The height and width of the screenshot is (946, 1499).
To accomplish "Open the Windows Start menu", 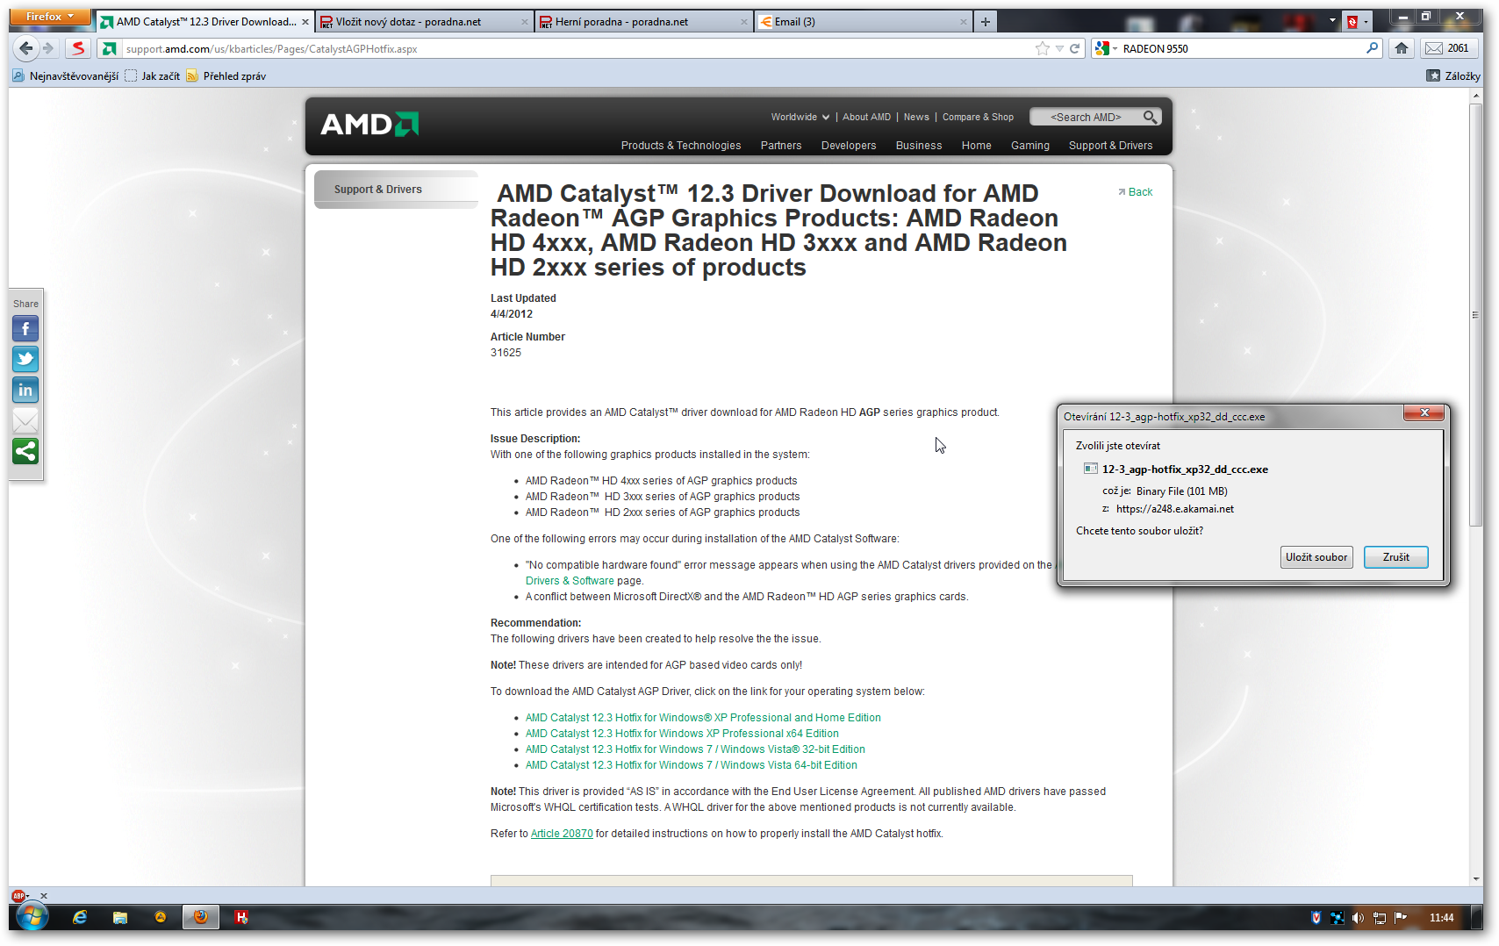I will coord(31,917).
